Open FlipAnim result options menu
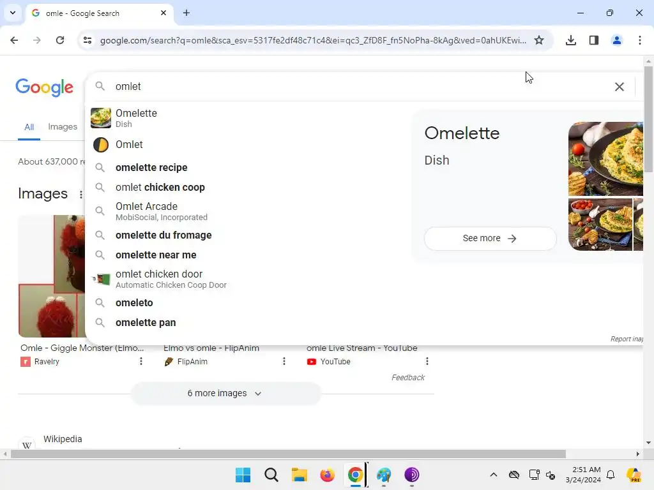The width and height of the screenshot is (654, 490). [284, 361]
